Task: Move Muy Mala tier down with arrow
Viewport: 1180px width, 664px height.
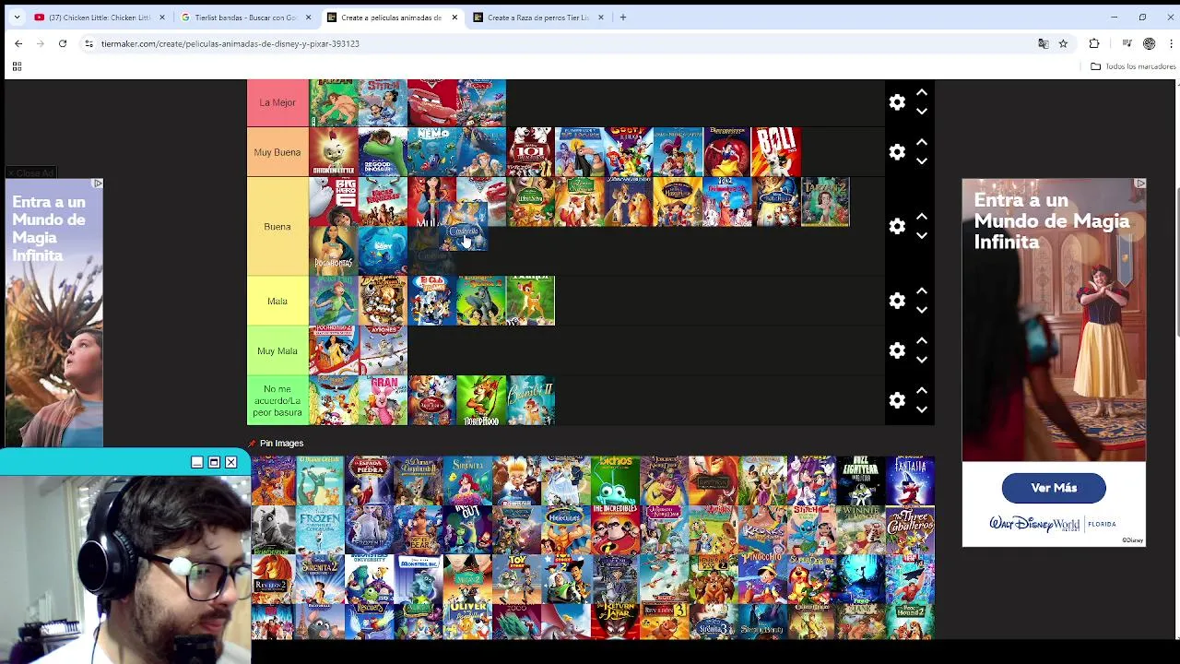Action: (x=921, y=360)
